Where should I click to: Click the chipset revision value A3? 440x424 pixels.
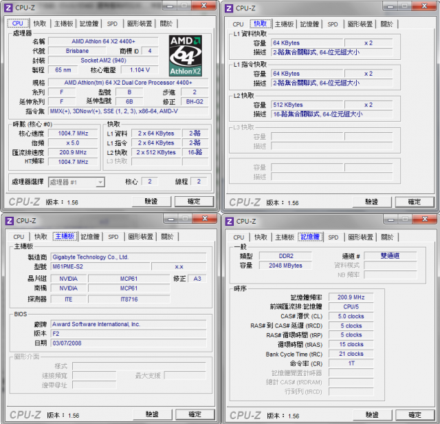point(197,279)
